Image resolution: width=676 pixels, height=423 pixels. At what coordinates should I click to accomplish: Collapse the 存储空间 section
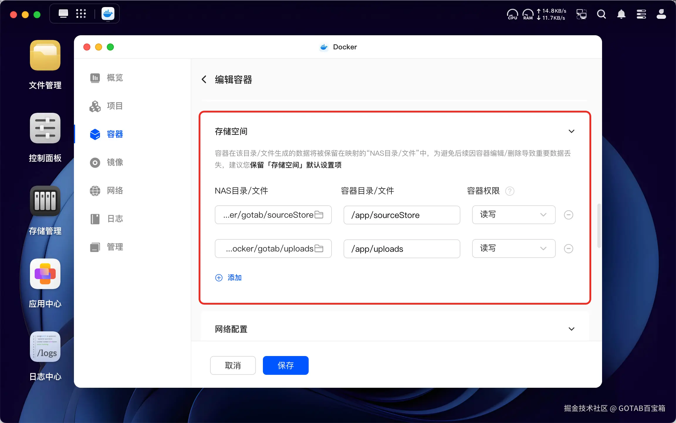571,131
